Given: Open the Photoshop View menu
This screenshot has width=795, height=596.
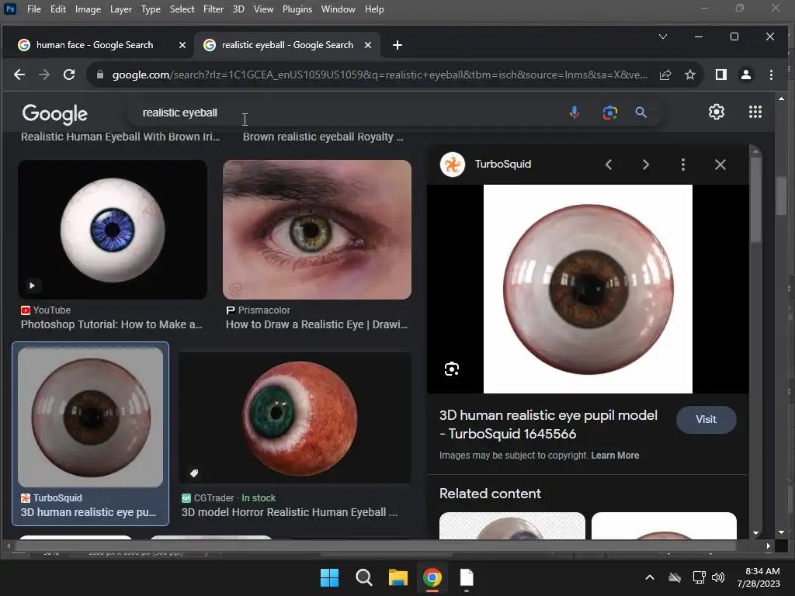Looking at the screenshot, I should [263, 9].
